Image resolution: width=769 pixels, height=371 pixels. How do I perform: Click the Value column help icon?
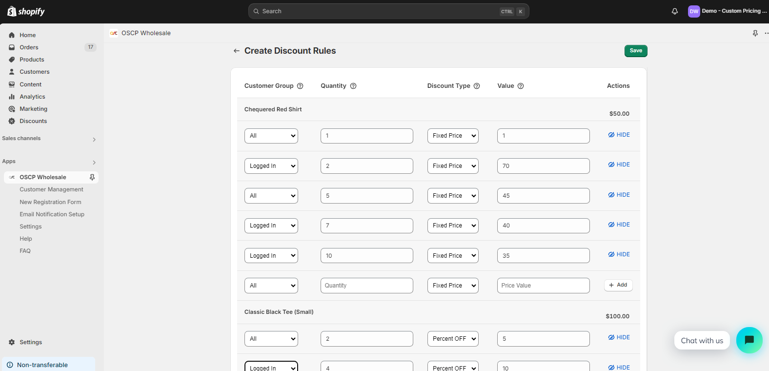pos(521,86)
